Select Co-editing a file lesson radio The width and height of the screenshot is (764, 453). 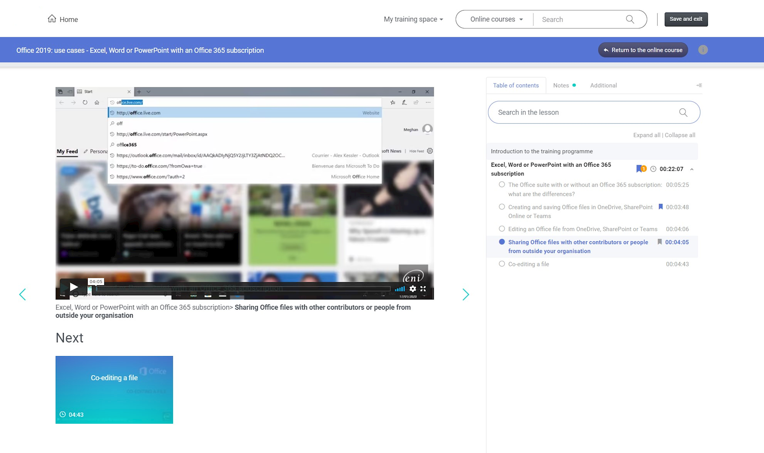[x=502, y=264]
